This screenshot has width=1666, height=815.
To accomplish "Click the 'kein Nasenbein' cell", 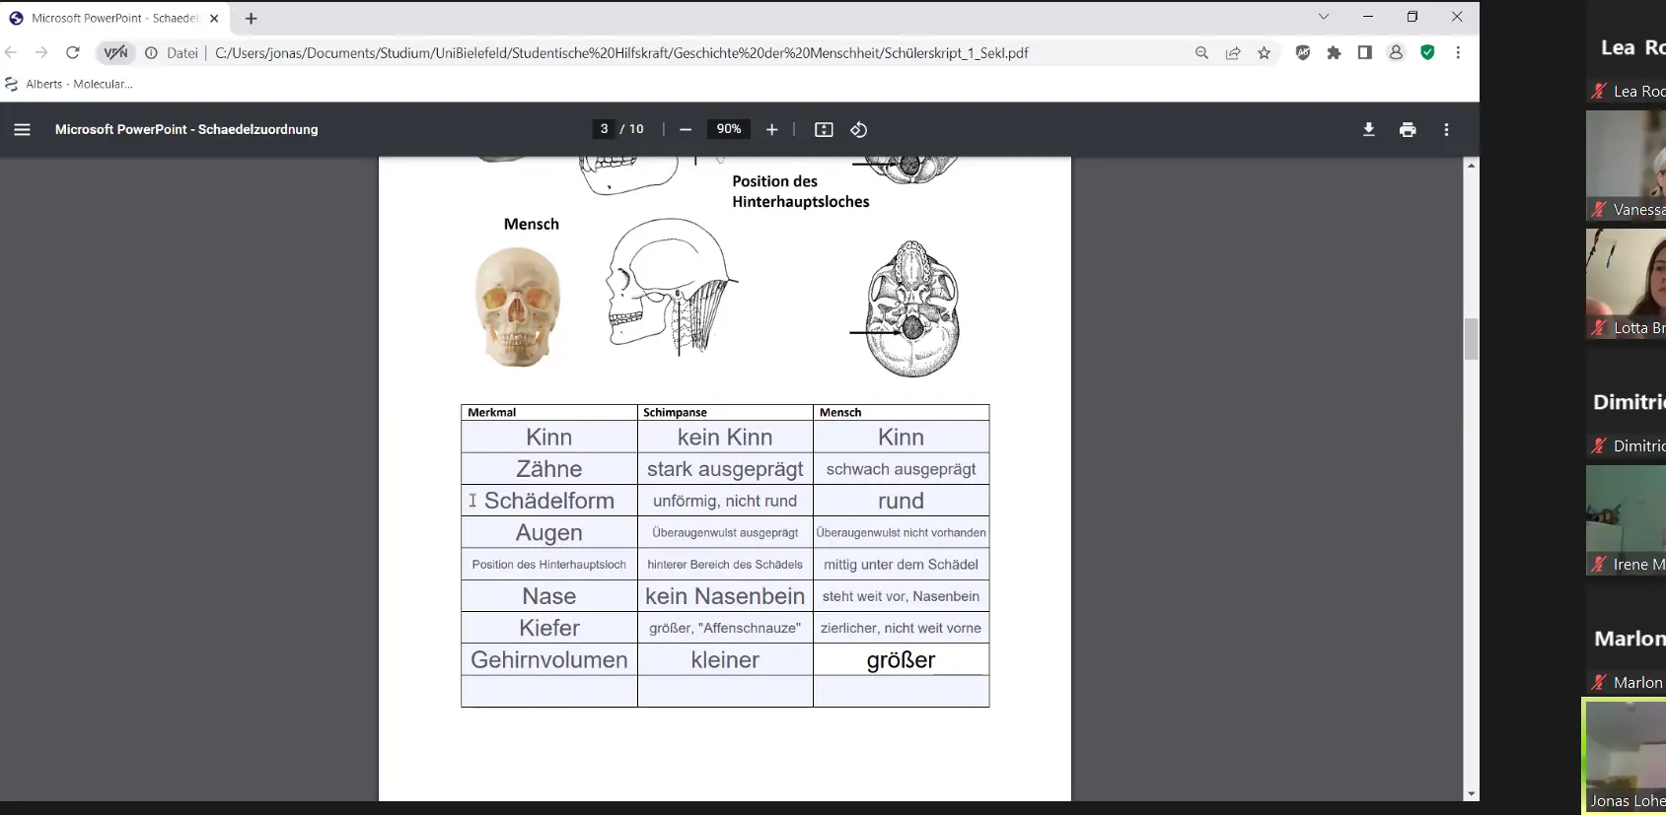I will (x=725, y=596).
